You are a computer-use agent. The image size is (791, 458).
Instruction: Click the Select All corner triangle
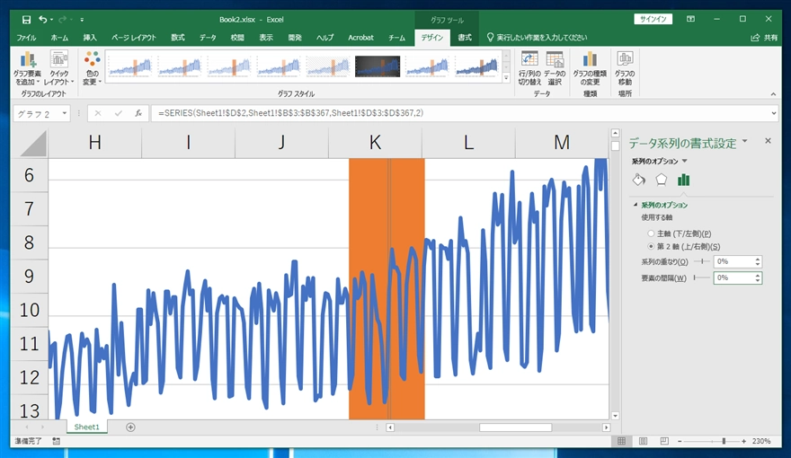pyautogui.click(x=34, y=143)
